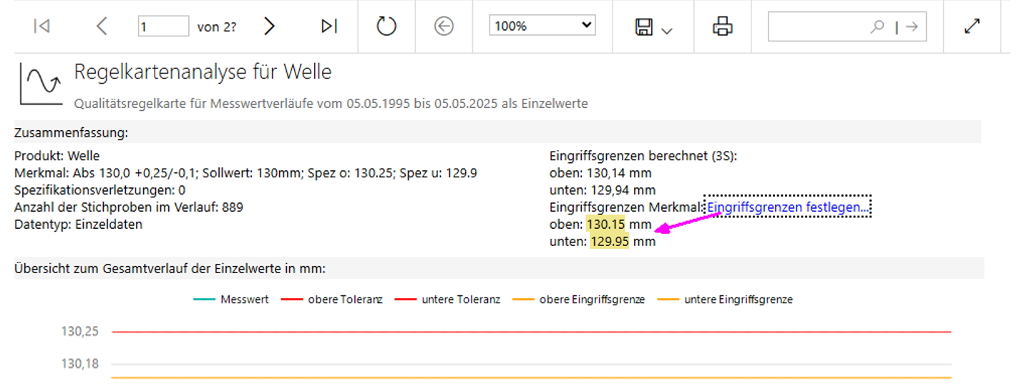Image resolution: width=1019 pixels, height=389 pixels.
Task: Jump to the last report page
Action: pos(329,26)
